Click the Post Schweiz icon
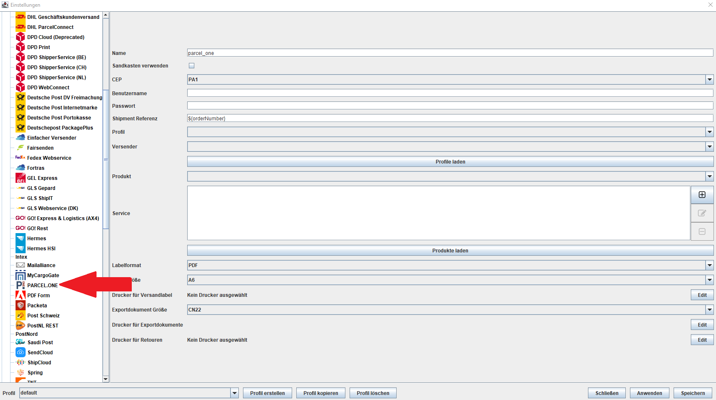This screenshot has height=400, width=716. click(21, 315)
